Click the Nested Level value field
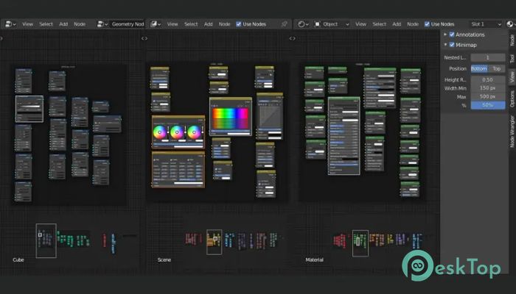Image resolution: width=516 pixels, height=294 pixels. coord(488,57)
